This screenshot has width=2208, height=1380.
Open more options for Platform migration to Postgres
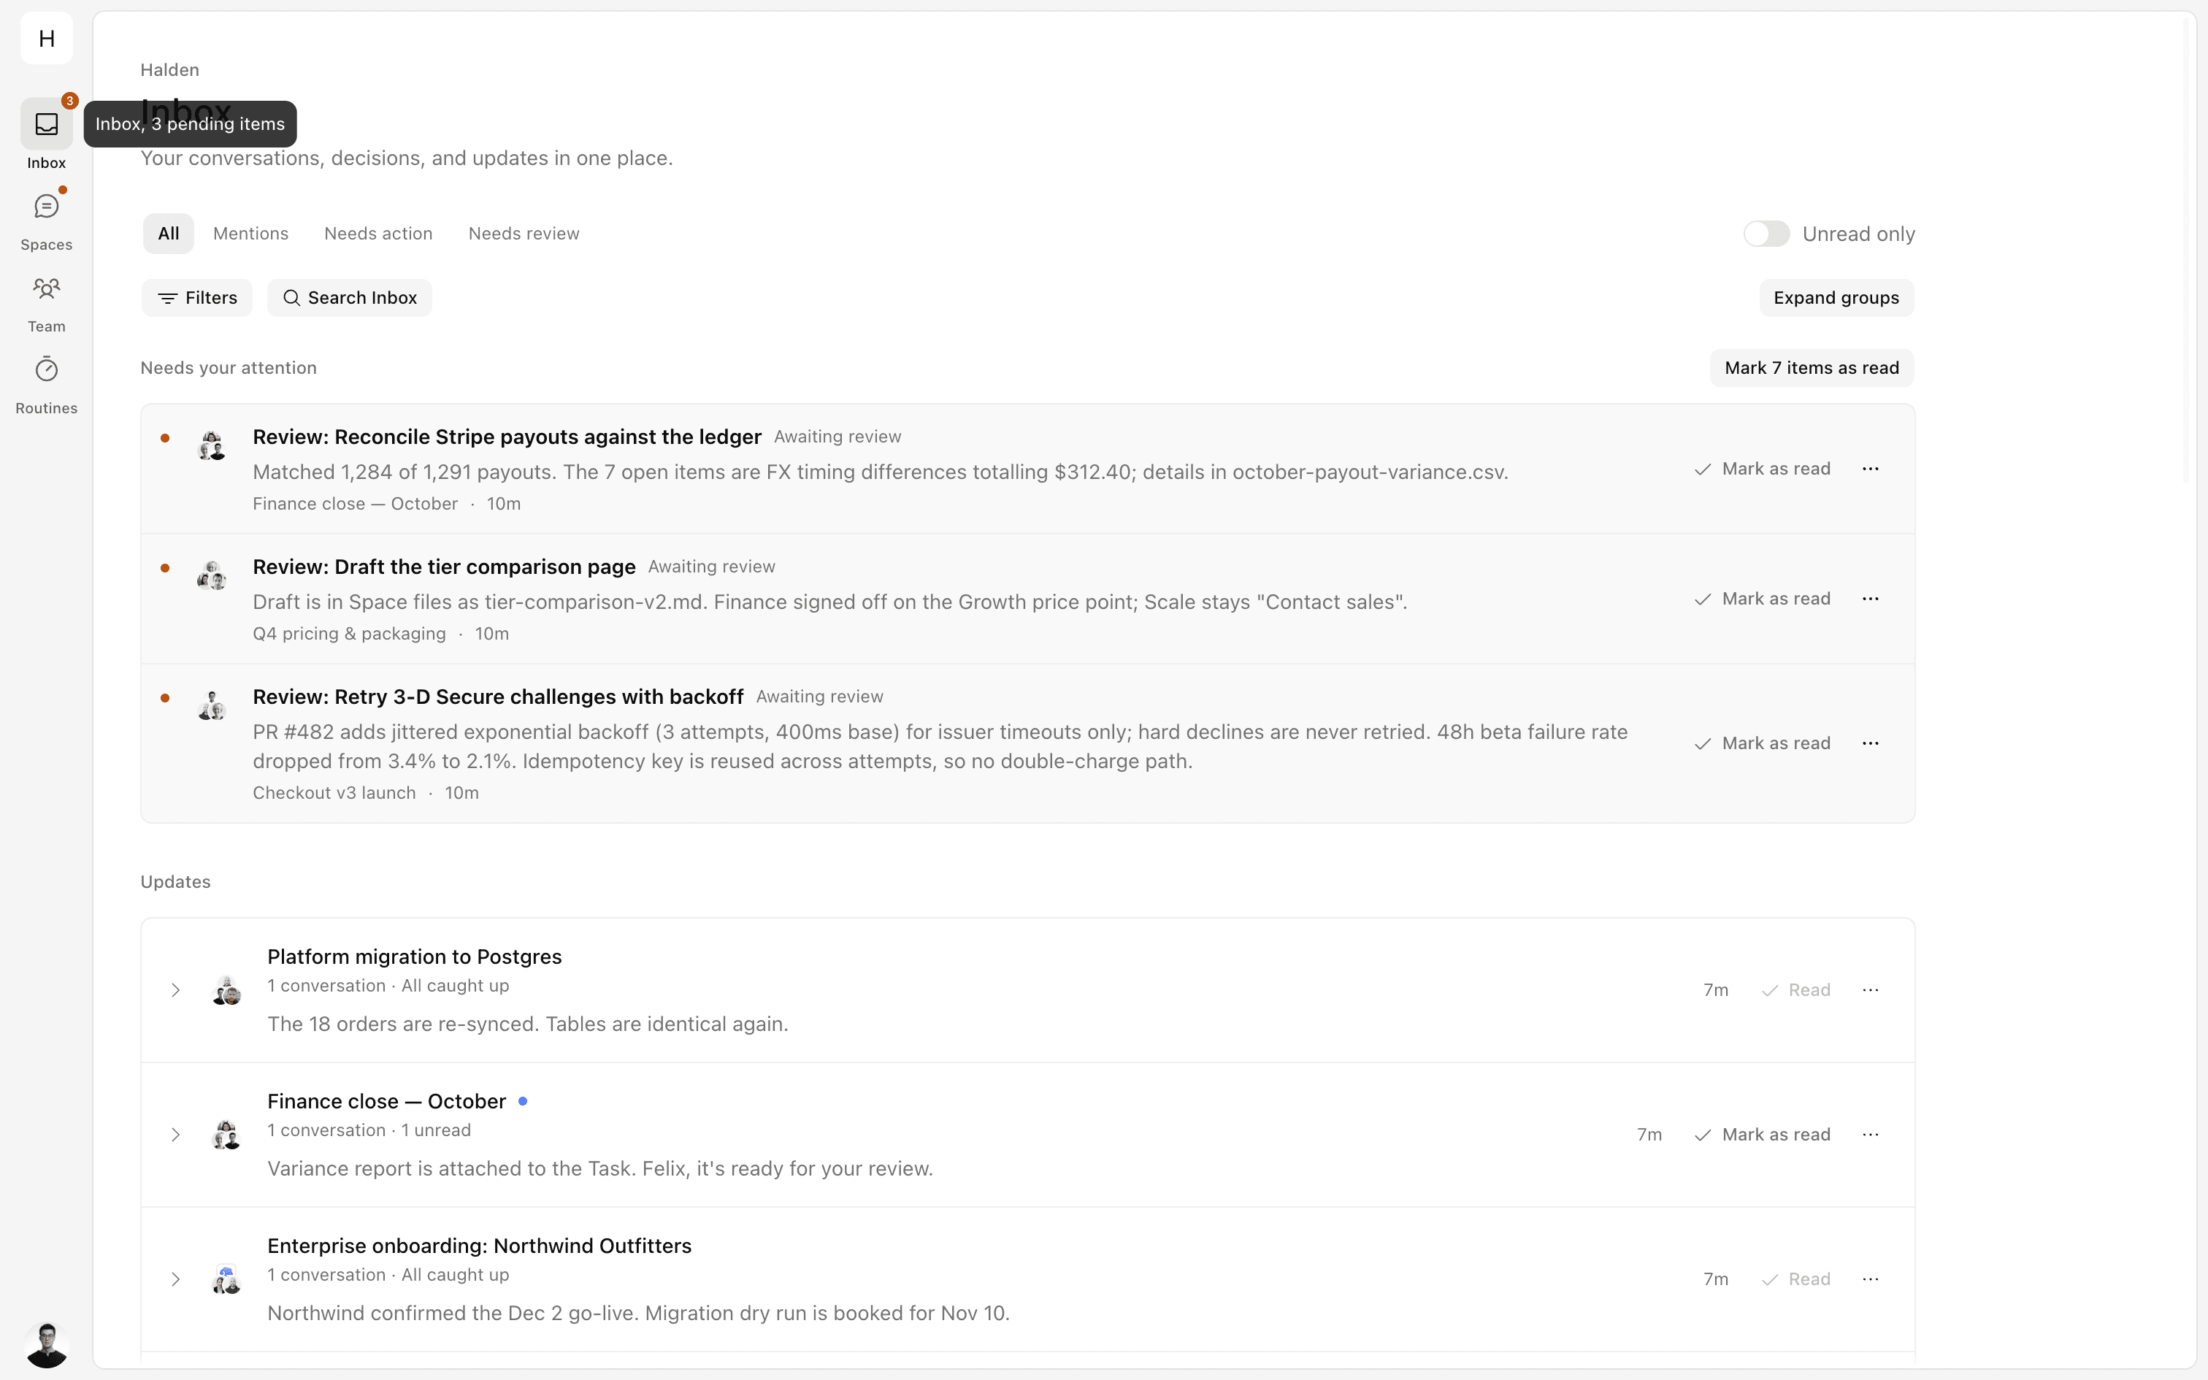[x=1871, y=990]
